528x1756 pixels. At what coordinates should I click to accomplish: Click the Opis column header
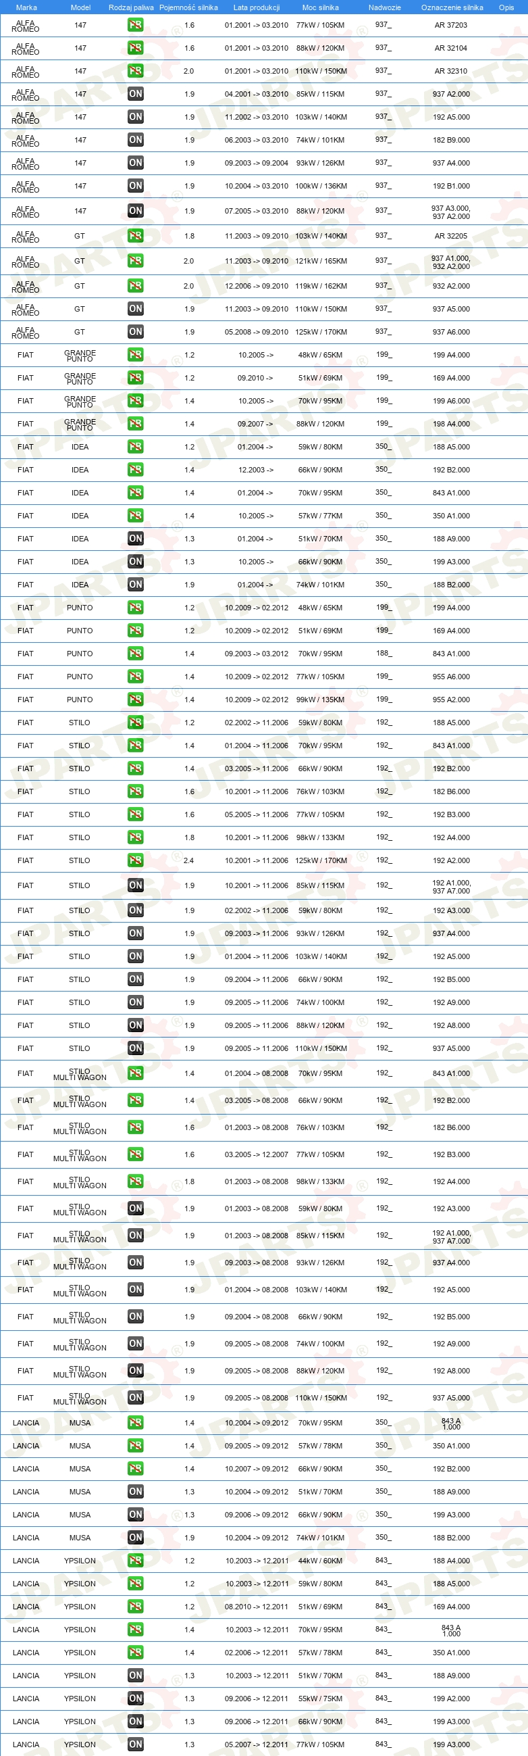506,7
